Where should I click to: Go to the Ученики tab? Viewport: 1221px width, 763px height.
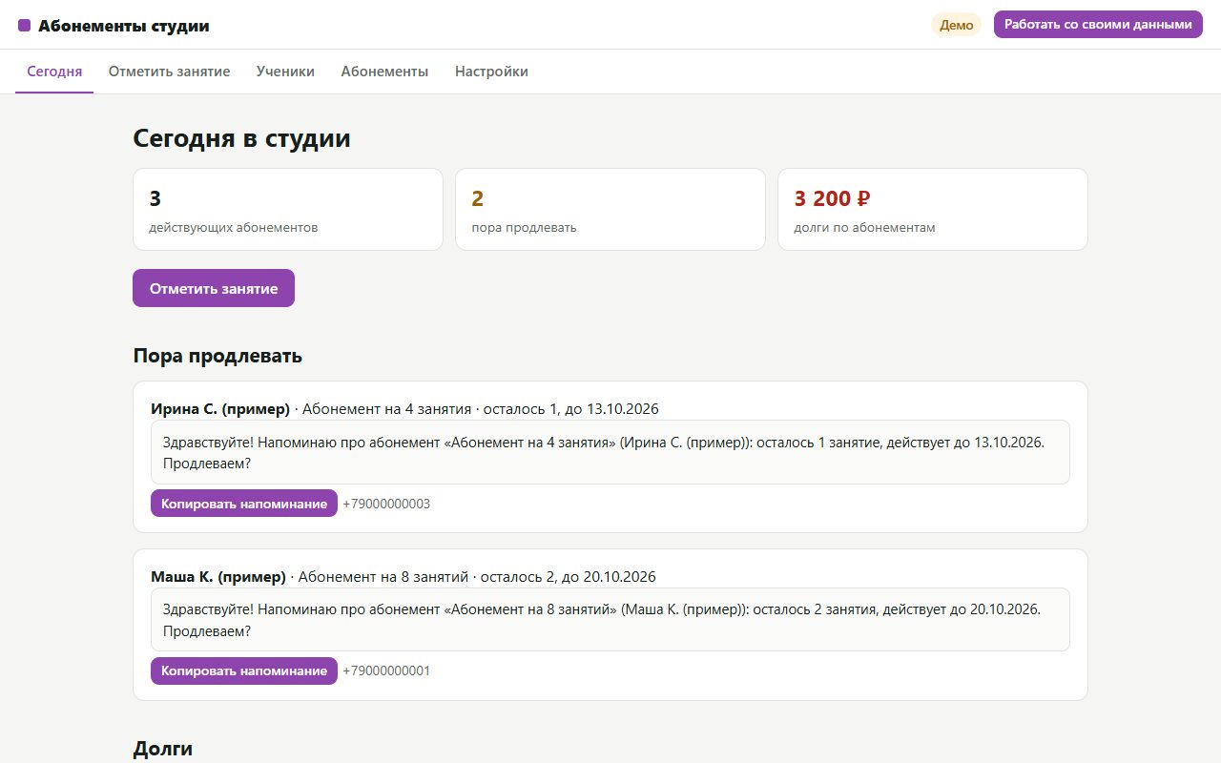285,72
